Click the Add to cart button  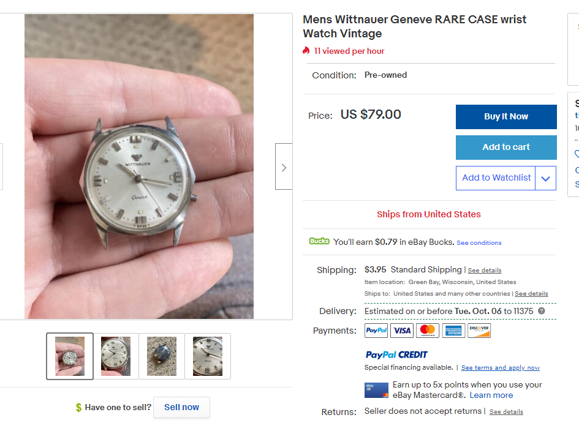tap(506, 148)
